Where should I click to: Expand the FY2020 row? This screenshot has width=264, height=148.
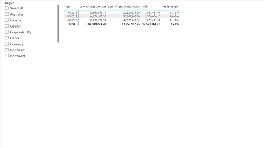pos(66,20)
